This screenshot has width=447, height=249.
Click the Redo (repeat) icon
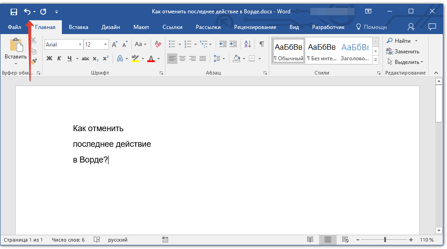43,12
